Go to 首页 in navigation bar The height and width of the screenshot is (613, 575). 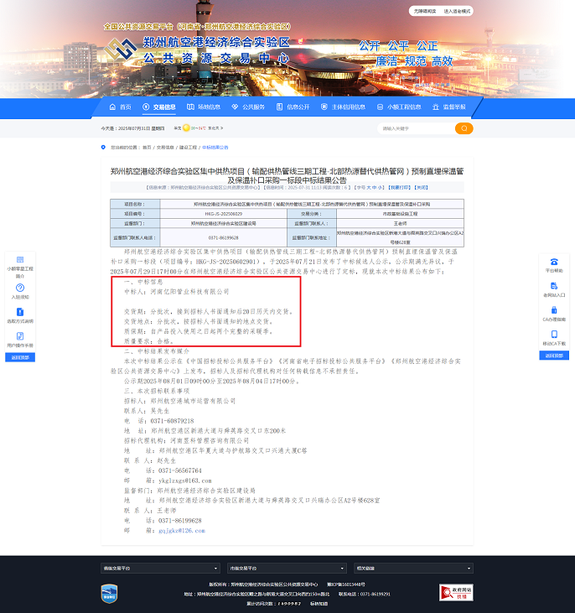[x=120, y=107]
